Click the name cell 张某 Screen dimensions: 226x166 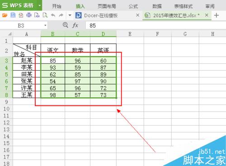tap(27, 81)
